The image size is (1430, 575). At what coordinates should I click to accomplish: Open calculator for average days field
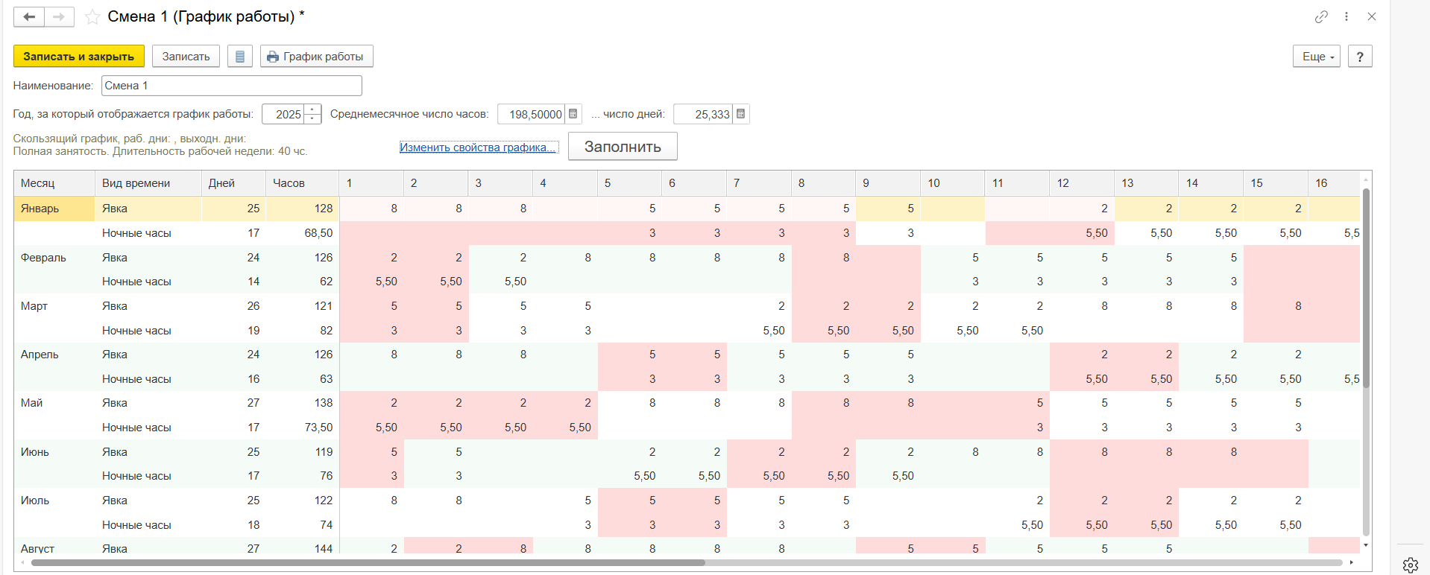coord(740,114)
